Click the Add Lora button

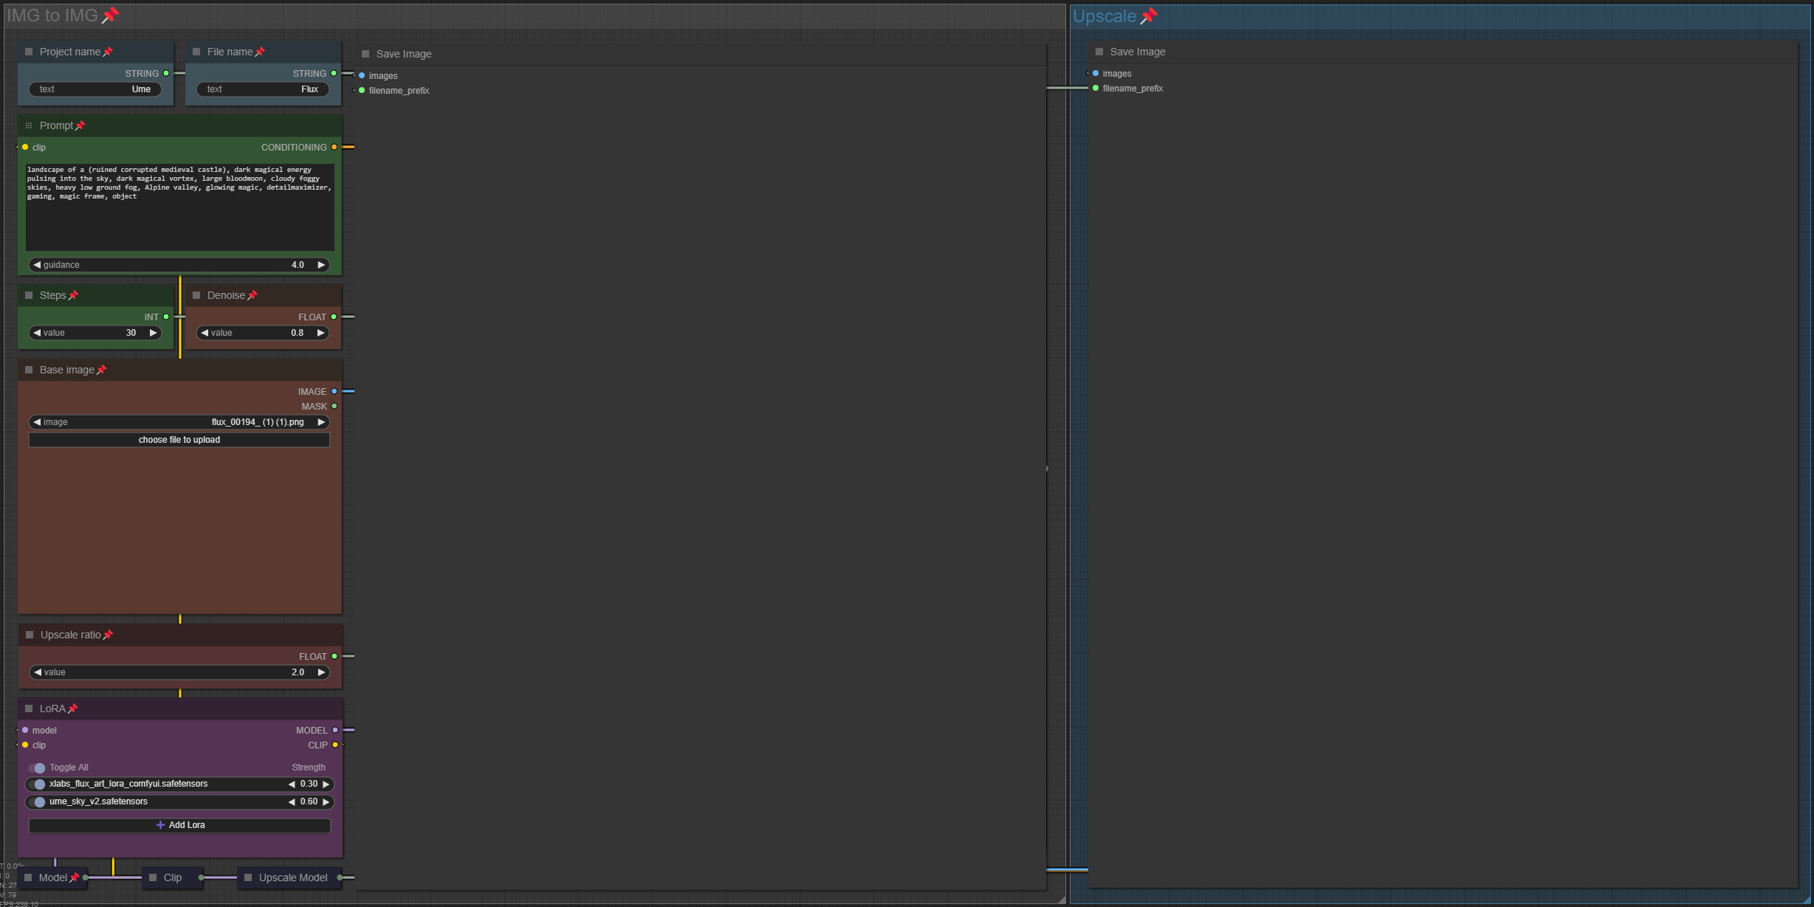[x=179, y=825]
